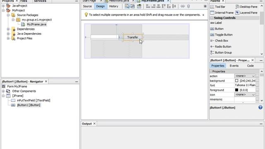
Task: Pick Toggle Button from Swing Controls
Action: pos(222,35)
